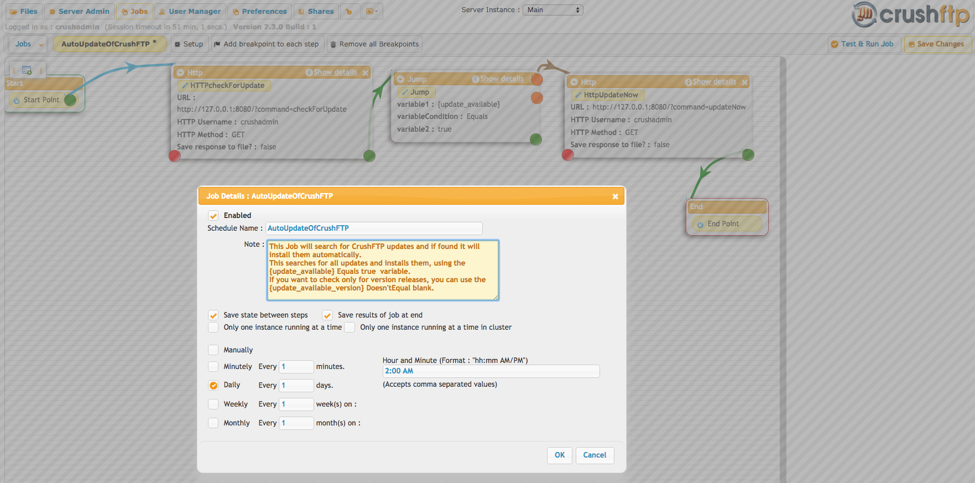Close the Job Details dialog with the X

point(615,196)
